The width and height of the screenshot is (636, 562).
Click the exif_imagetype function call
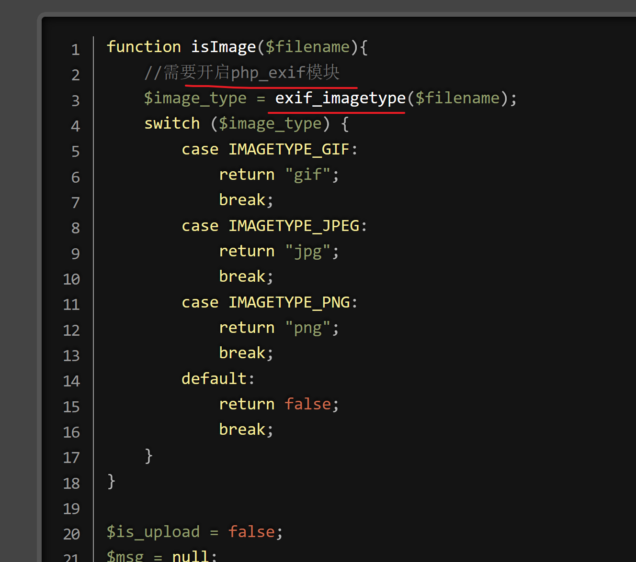point(341,98)
